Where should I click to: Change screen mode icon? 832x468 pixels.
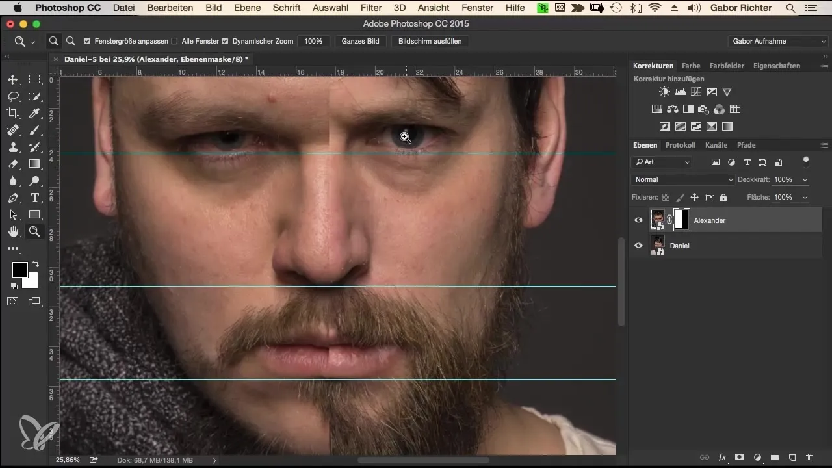34,301
